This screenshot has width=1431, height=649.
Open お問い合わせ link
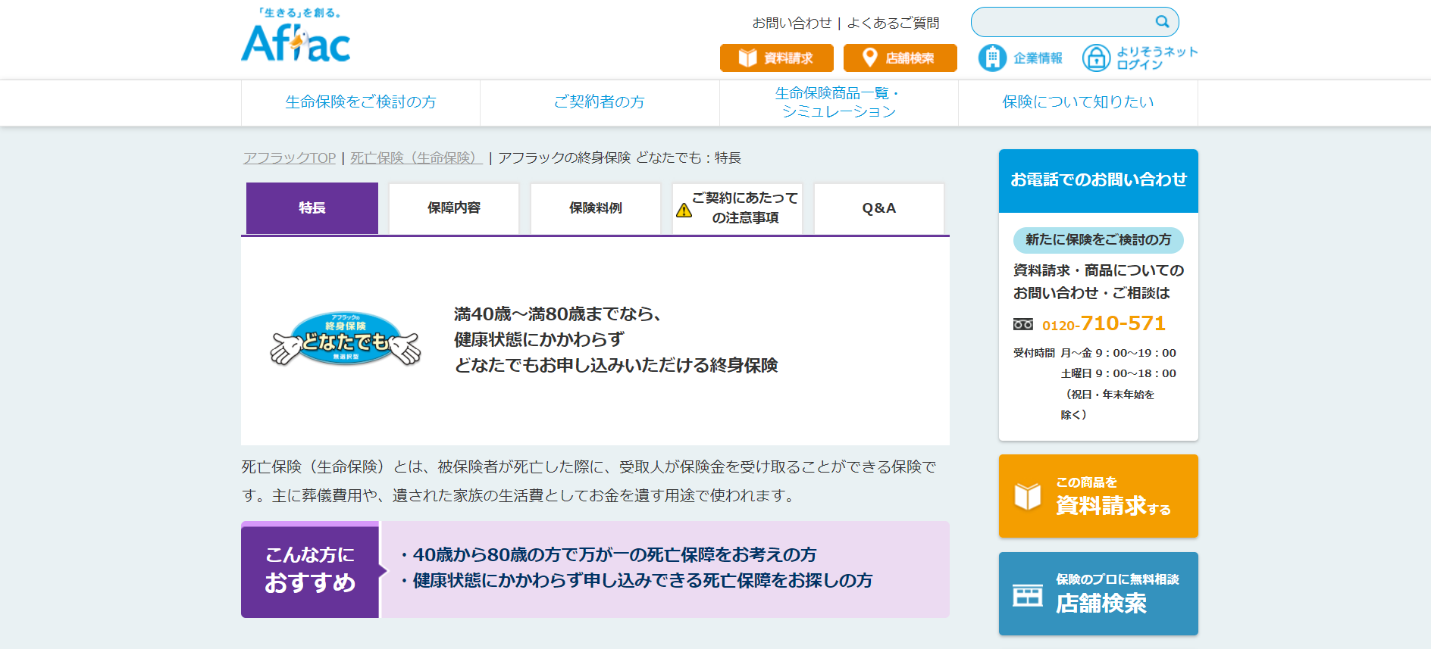(x=791, y=23)
